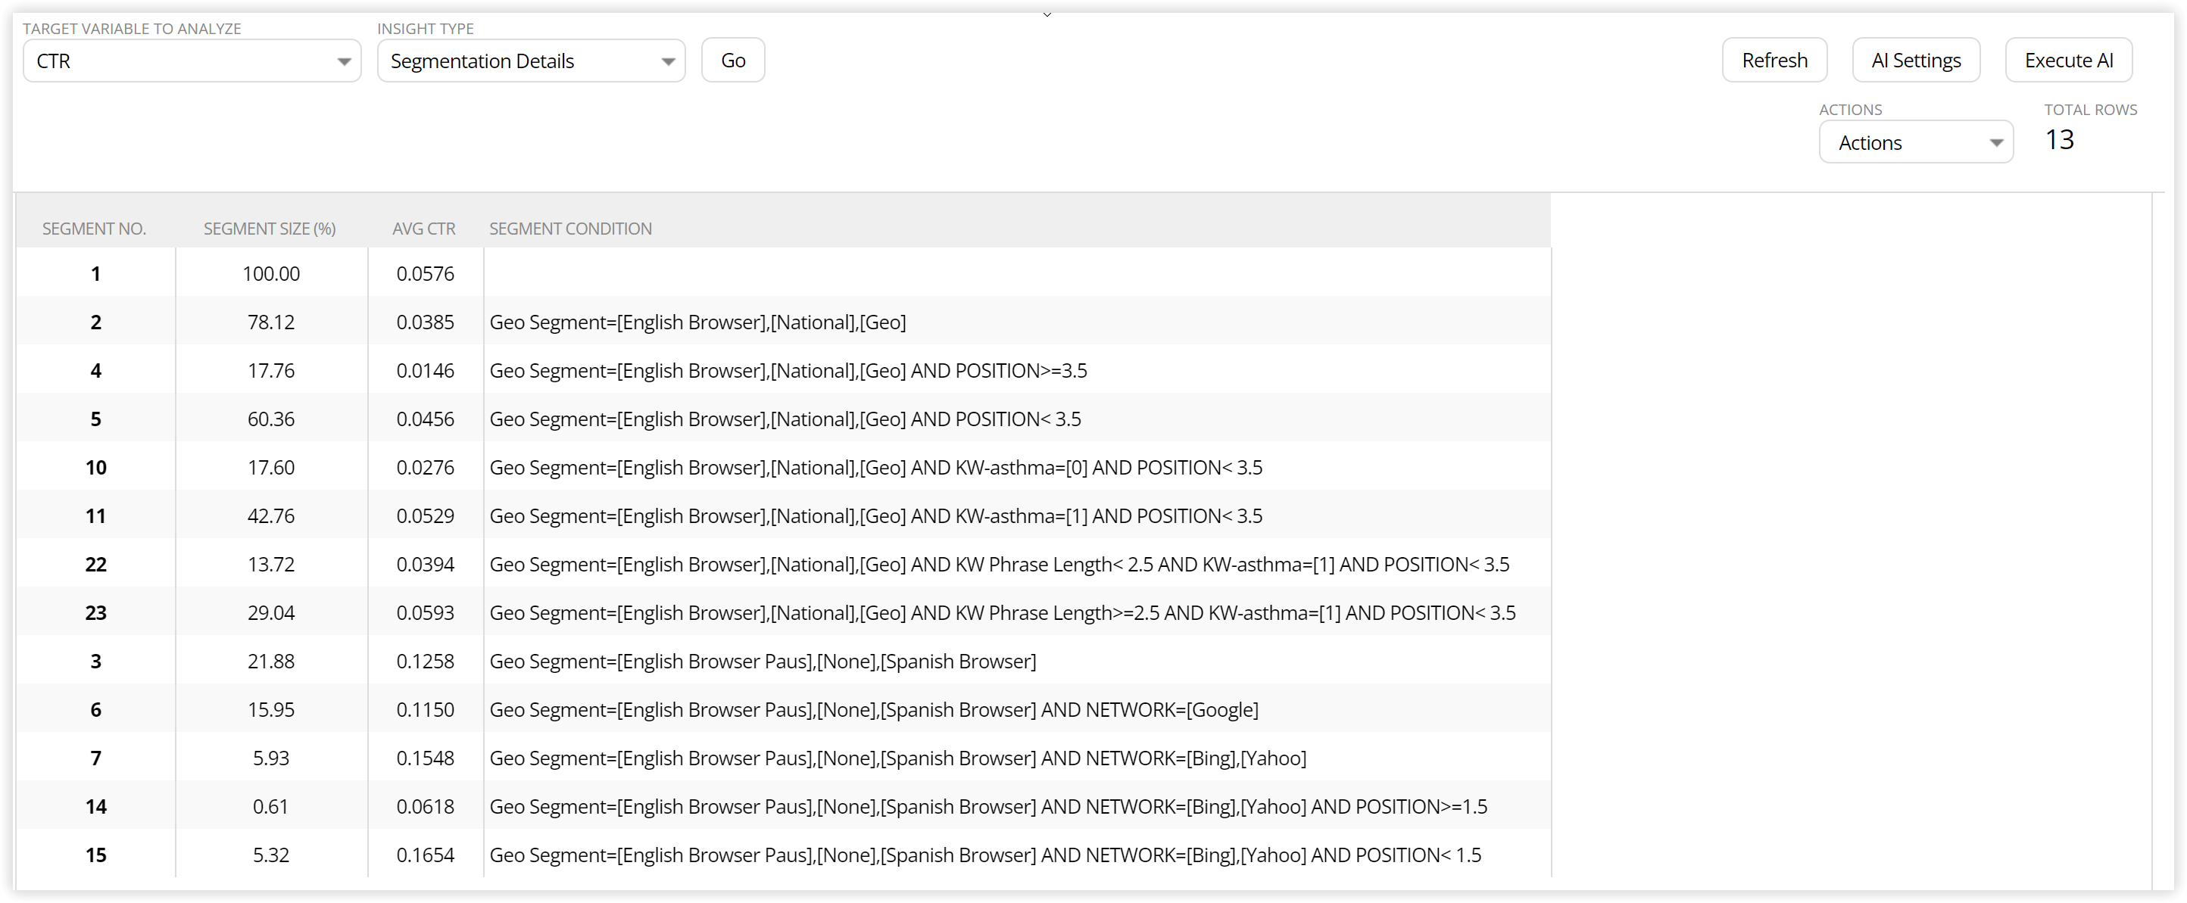Click the 17.60 segment size value
The width and height of the screenshot is (2187, 903).
point(271,467)
